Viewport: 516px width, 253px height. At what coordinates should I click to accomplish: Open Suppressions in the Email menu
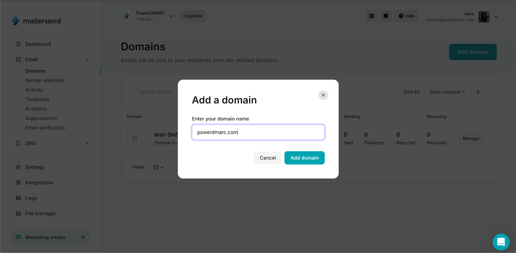point(41,118)
